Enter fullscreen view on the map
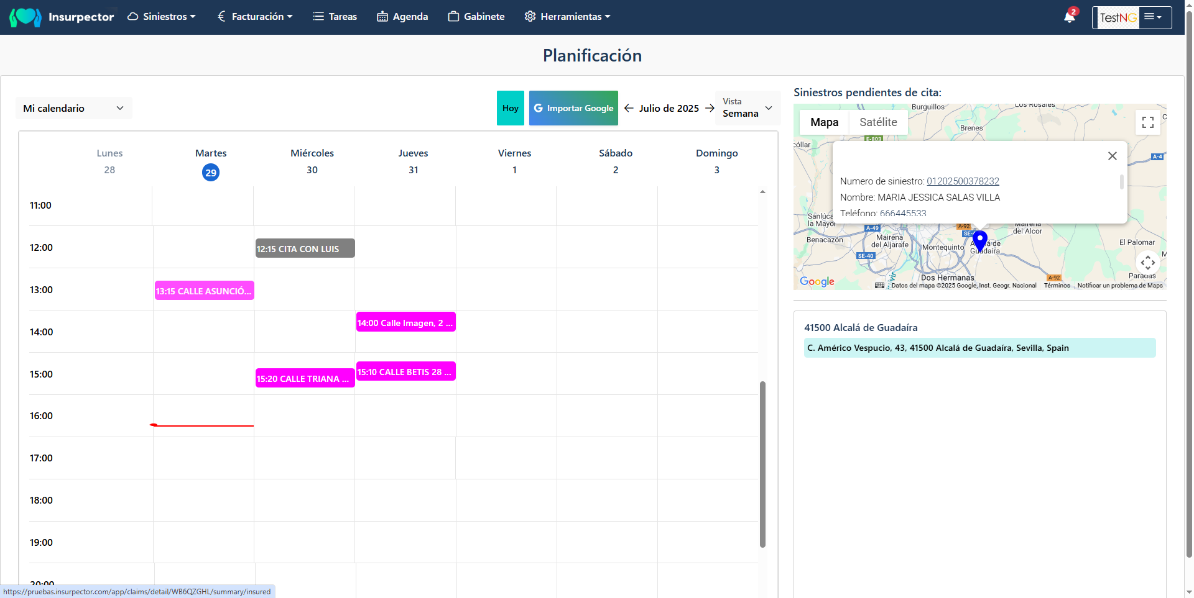The width and height of the screenshot is (1194, 598). [1147, 122]
